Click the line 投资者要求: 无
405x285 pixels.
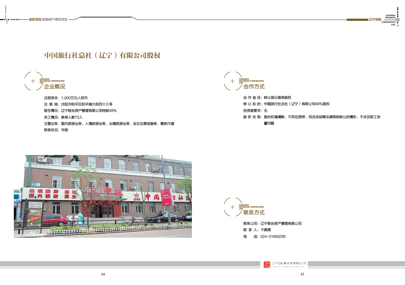(255, 111)
